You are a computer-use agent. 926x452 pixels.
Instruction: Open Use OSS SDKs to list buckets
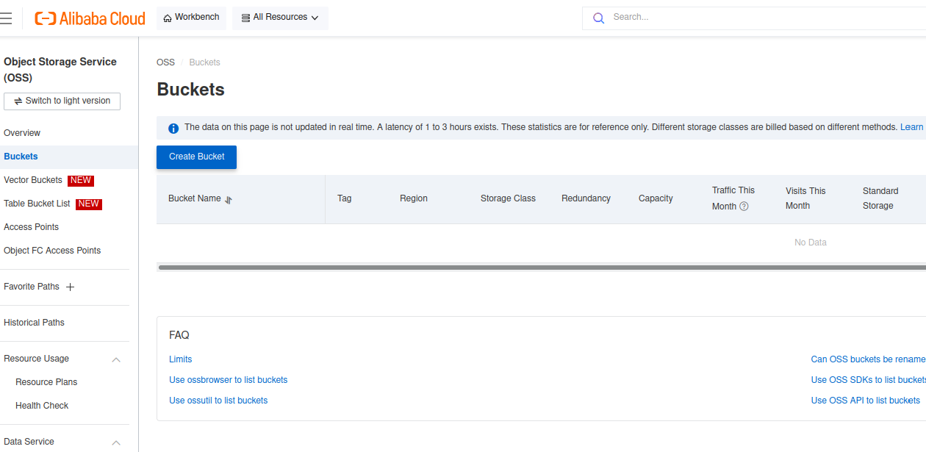point(868,380)
